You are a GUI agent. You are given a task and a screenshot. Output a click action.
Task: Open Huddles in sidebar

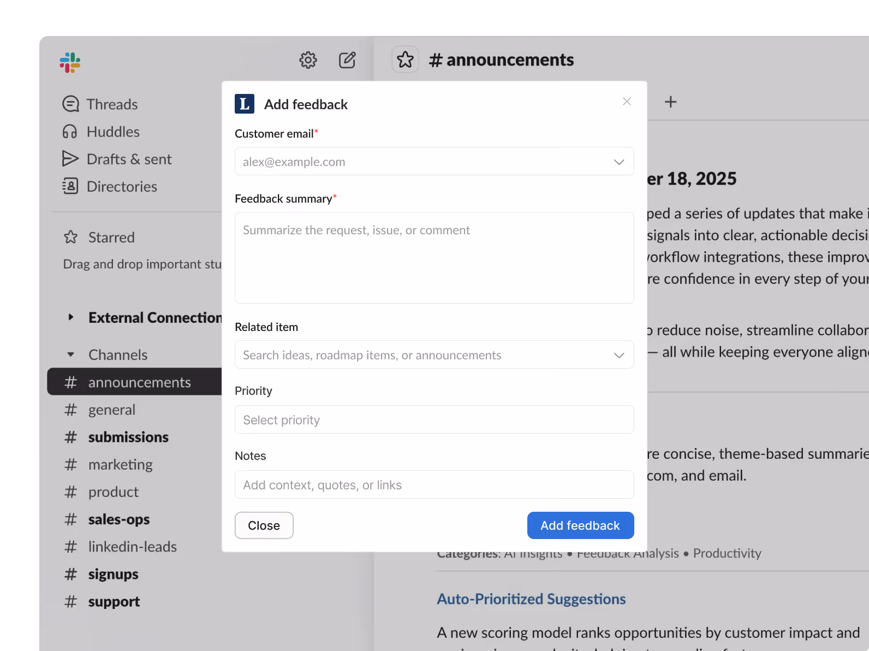(x=113, y=132)
